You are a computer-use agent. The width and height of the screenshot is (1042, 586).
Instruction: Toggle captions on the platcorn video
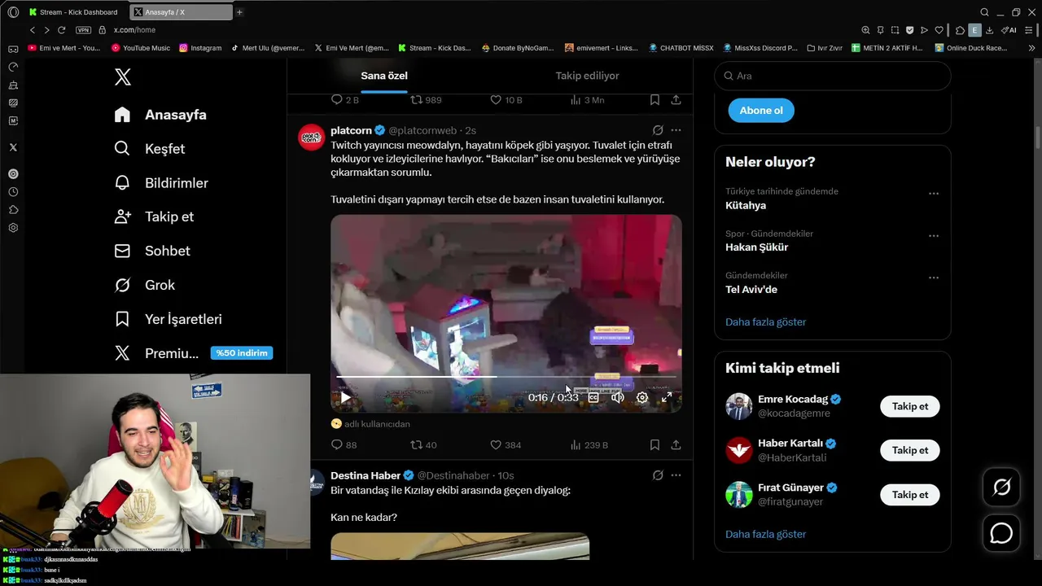click(593, 397)
